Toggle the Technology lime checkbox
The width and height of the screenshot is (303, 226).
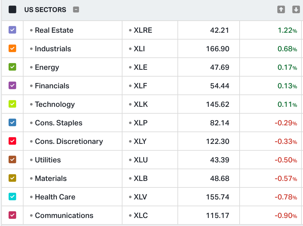(12, 104)
